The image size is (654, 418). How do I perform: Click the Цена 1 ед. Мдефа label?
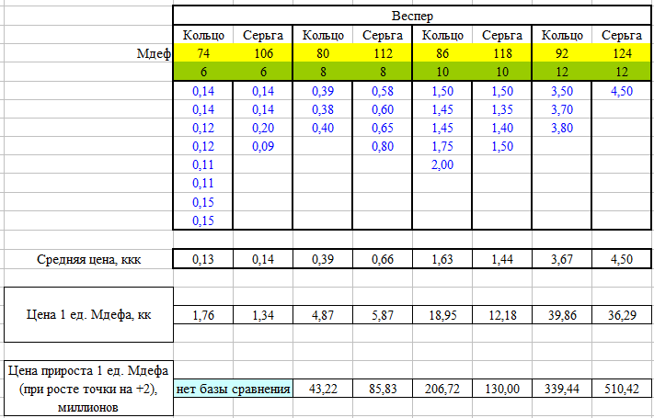point(88,315)
